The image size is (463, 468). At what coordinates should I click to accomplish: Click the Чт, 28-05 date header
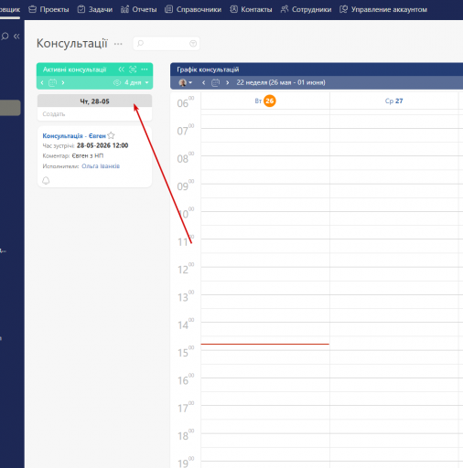click(94, 101)
